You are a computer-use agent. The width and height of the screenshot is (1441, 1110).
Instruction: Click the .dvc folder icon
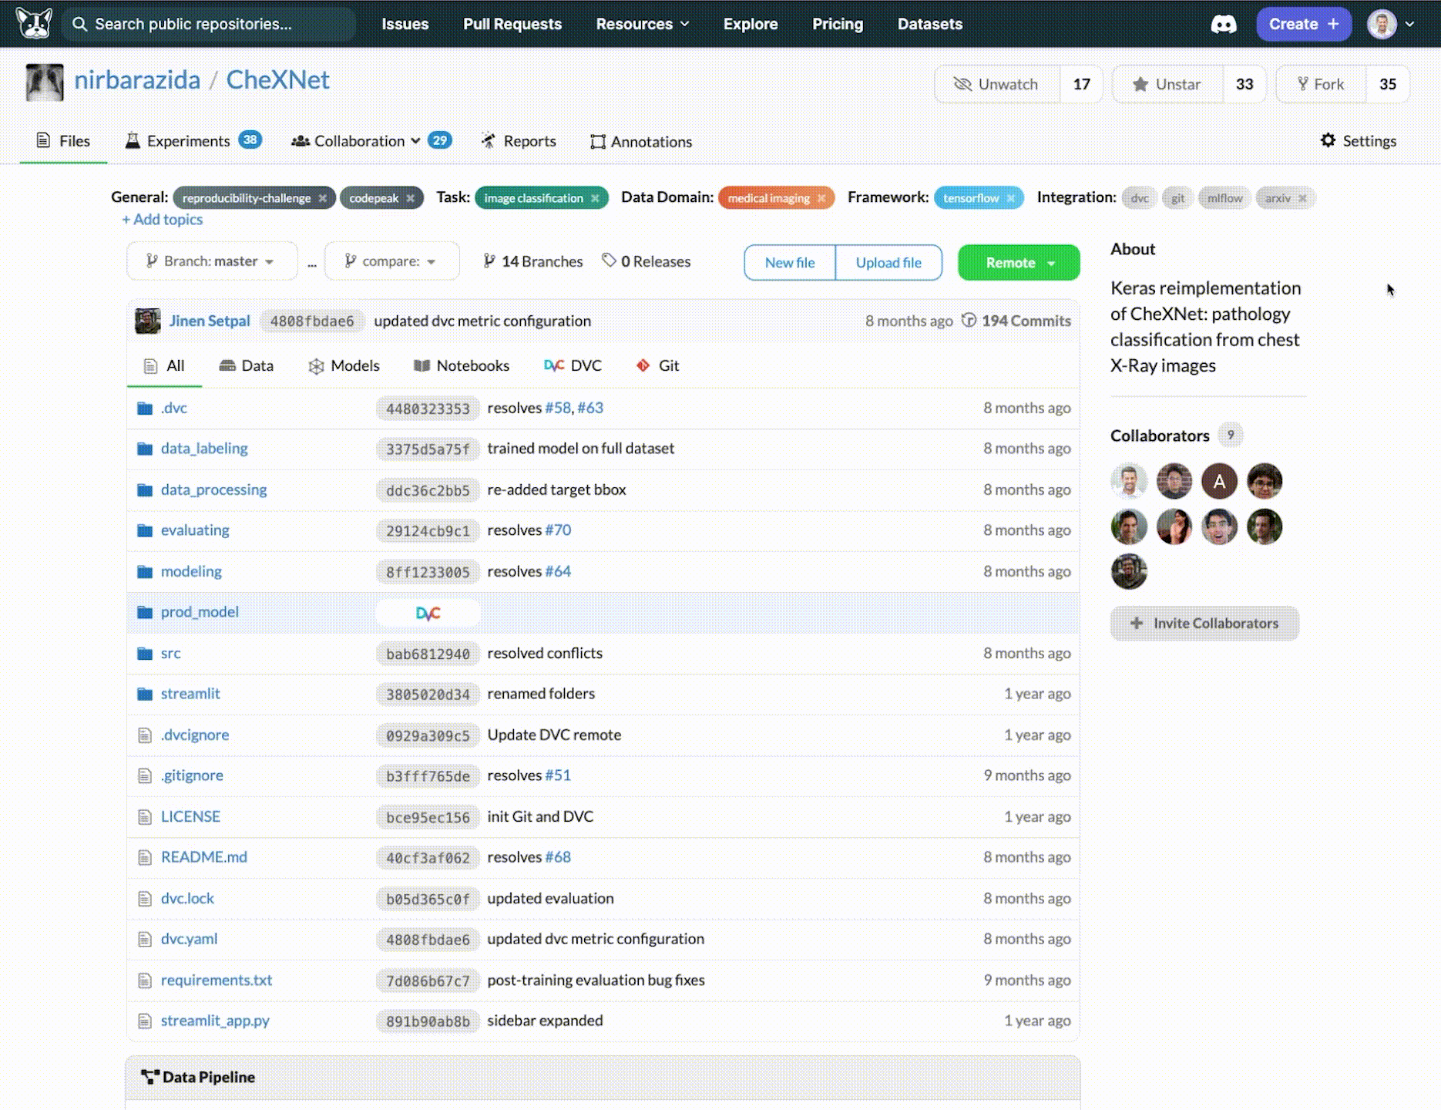145,408
